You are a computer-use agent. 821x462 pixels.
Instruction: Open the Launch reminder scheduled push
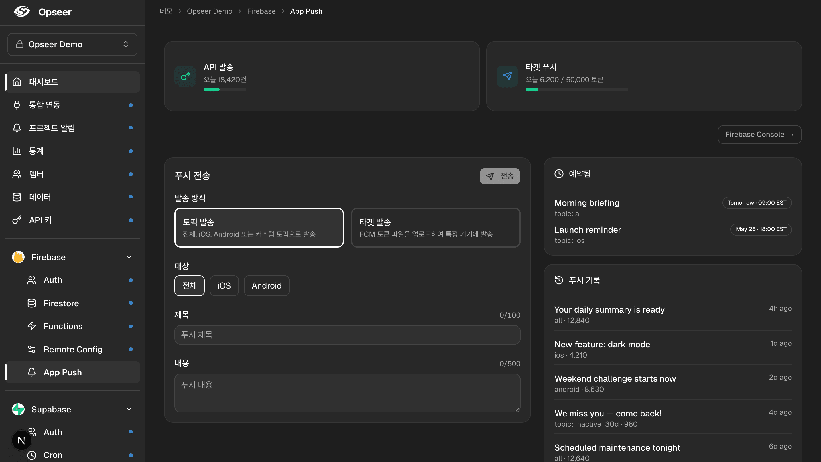(673, 235)
